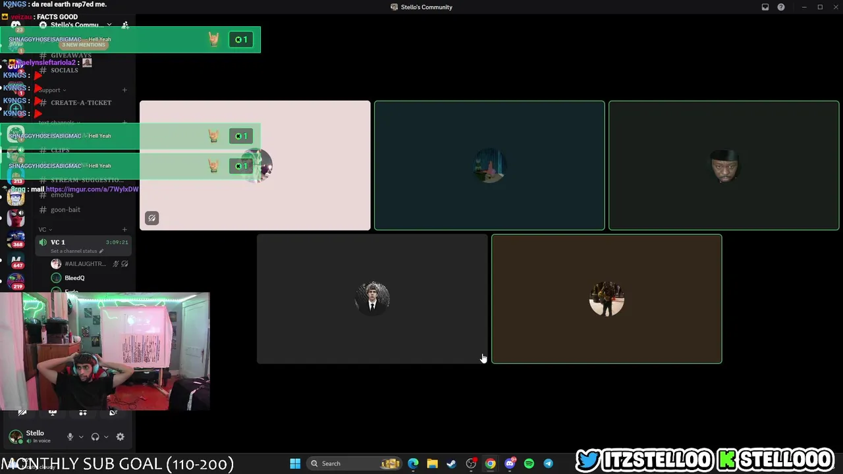Open headphones output options chevron
The height and width of the screenshot is (474, 843).
pos(106,436)
